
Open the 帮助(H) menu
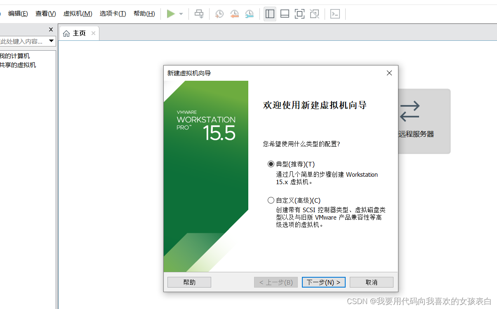coord(144,14)
